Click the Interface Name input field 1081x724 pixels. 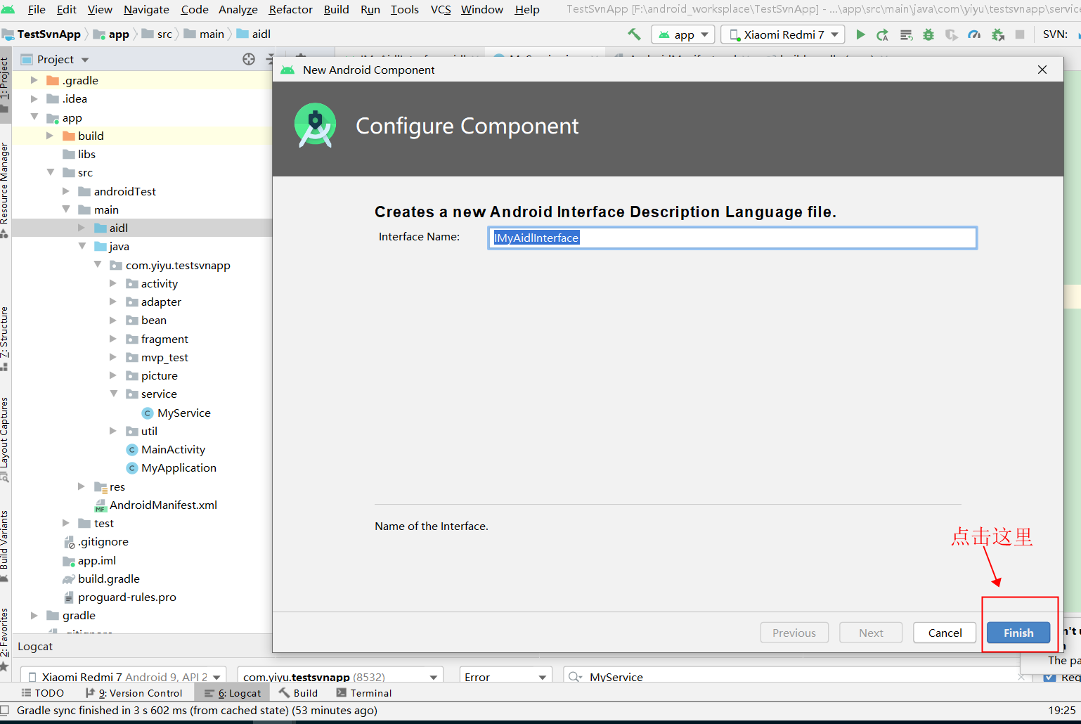(x=732, y=238)
